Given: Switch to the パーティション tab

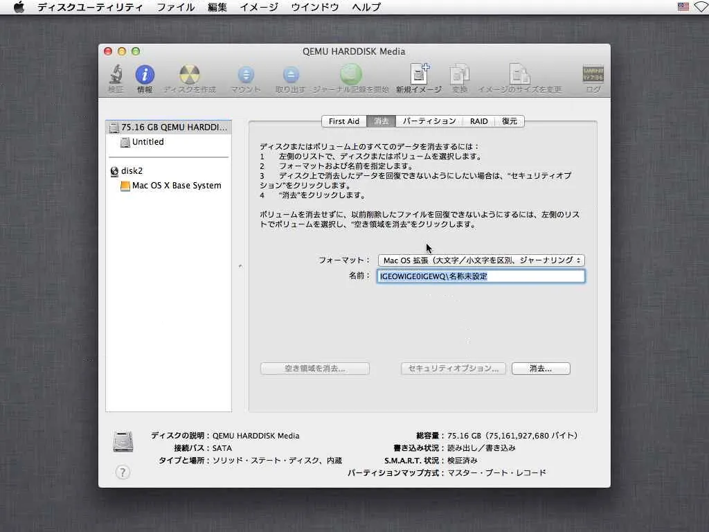Looking at the screenshot, I should (429, 121).
